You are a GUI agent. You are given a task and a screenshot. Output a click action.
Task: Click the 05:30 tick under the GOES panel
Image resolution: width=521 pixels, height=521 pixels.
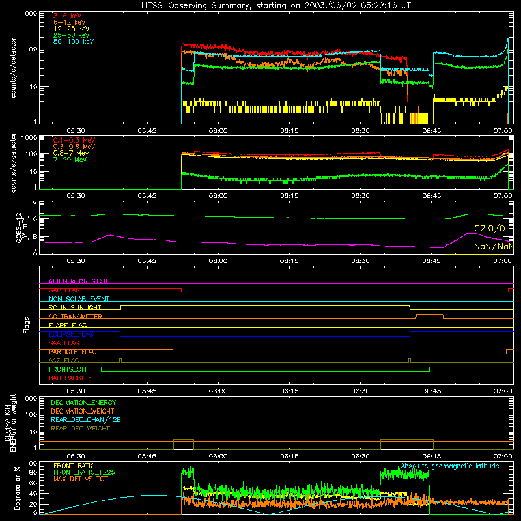(x=76, y=261)
